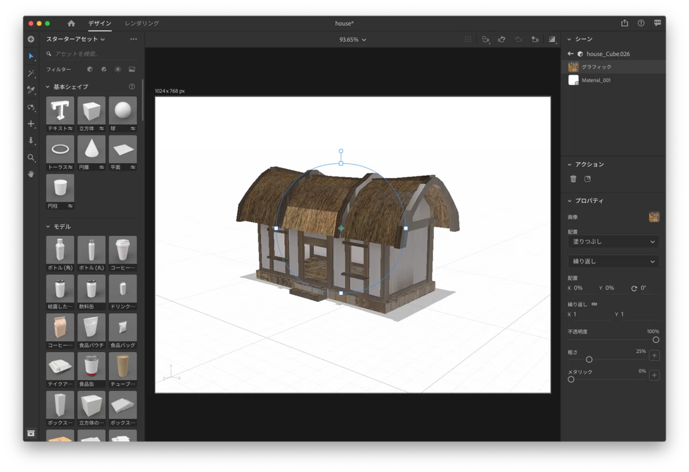Add the 円錐 cone shape asset
689x472 pixels.
coord(91,153)
